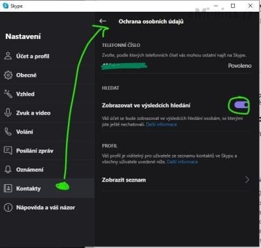Minimize the Skype window
Image resolution: width=261 pixels, height=248 pixels.
point(216,6)
